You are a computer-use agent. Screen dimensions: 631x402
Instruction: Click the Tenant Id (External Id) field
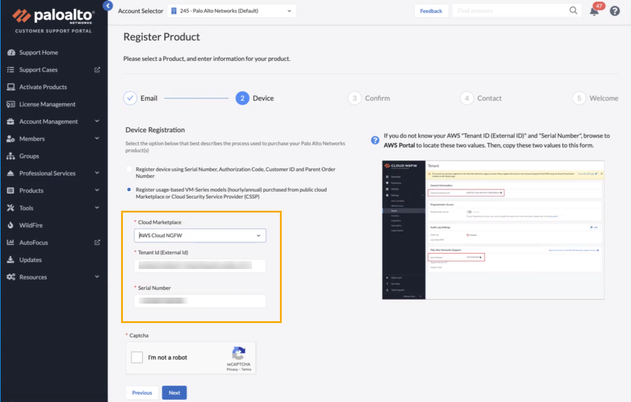coord(200,265)
